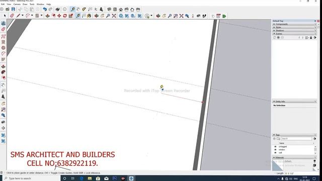The height and width of the screenshot is (181, 322).
Task: Toggle visibility eye of window tag
Action: tap(275, 150)
